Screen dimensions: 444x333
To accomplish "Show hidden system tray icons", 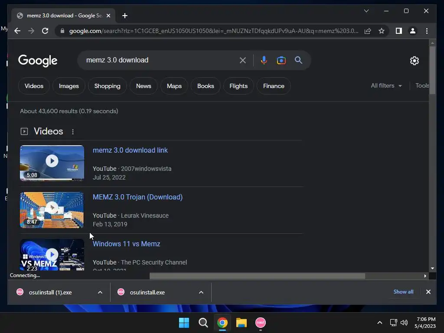I will click(x=380, y=323).
